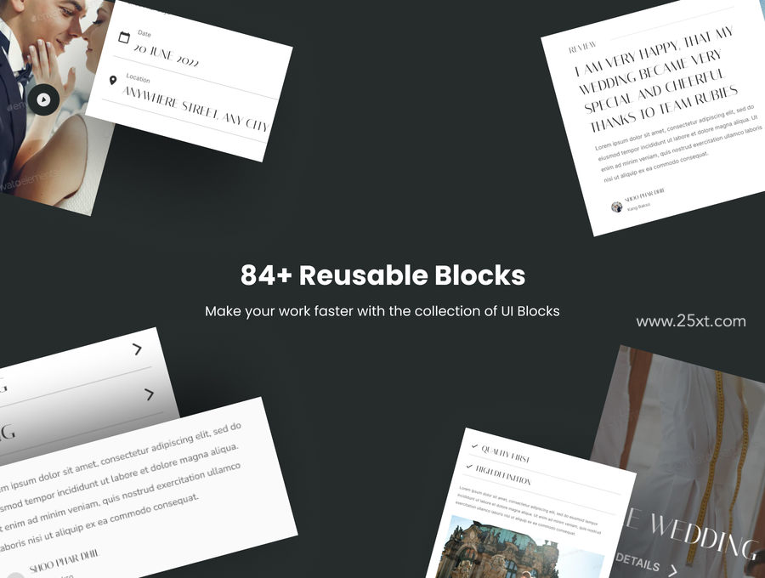Select the "20 JUNE 2022" date text
765x578 pixels.
[x=167, y=55]
